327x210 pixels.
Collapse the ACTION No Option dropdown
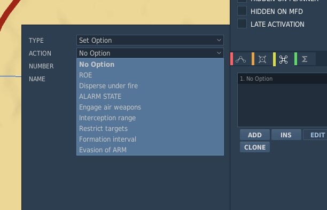(x=150, y=53)
